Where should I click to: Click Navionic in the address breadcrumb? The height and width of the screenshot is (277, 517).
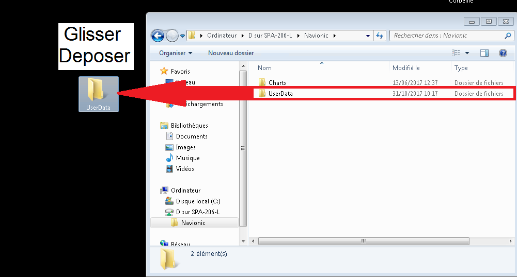tap(316, 36)
